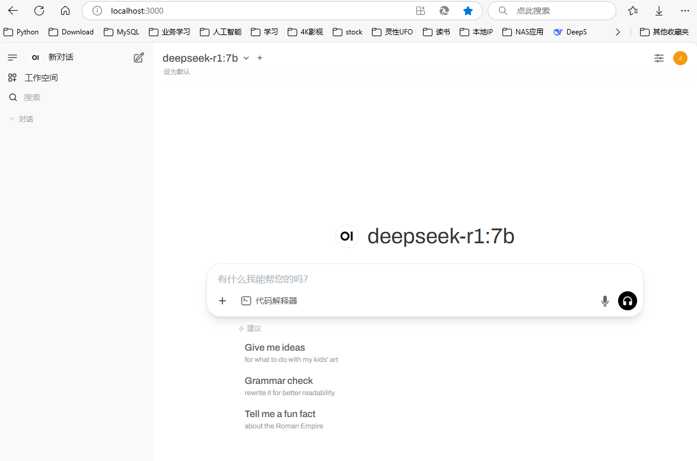Add another model with the plus icon
This screenshot has width=697, height=461.
260,58
